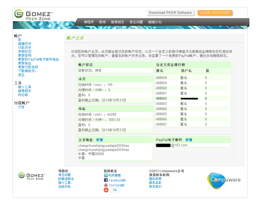
Task: Open the YOUR ACCOUNT button
Action: [x=215, y=13]
